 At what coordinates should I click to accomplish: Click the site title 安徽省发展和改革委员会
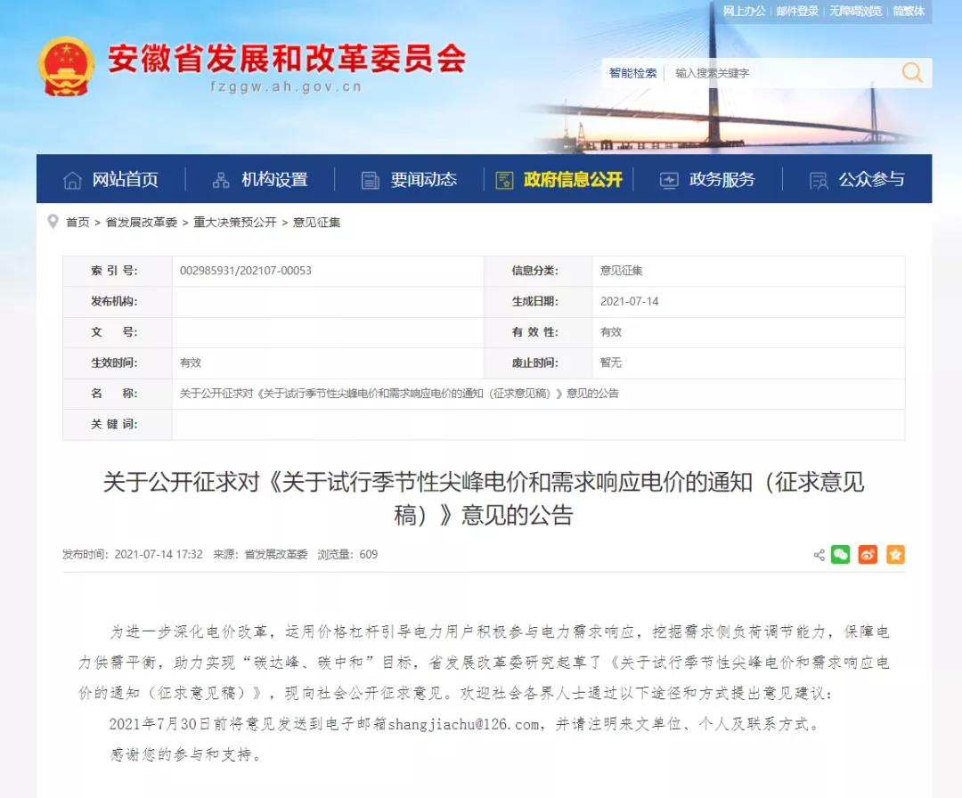tap(287, 58)
